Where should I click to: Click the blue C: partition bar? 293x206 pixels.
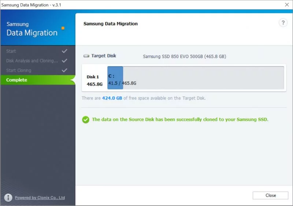[115, 78]
